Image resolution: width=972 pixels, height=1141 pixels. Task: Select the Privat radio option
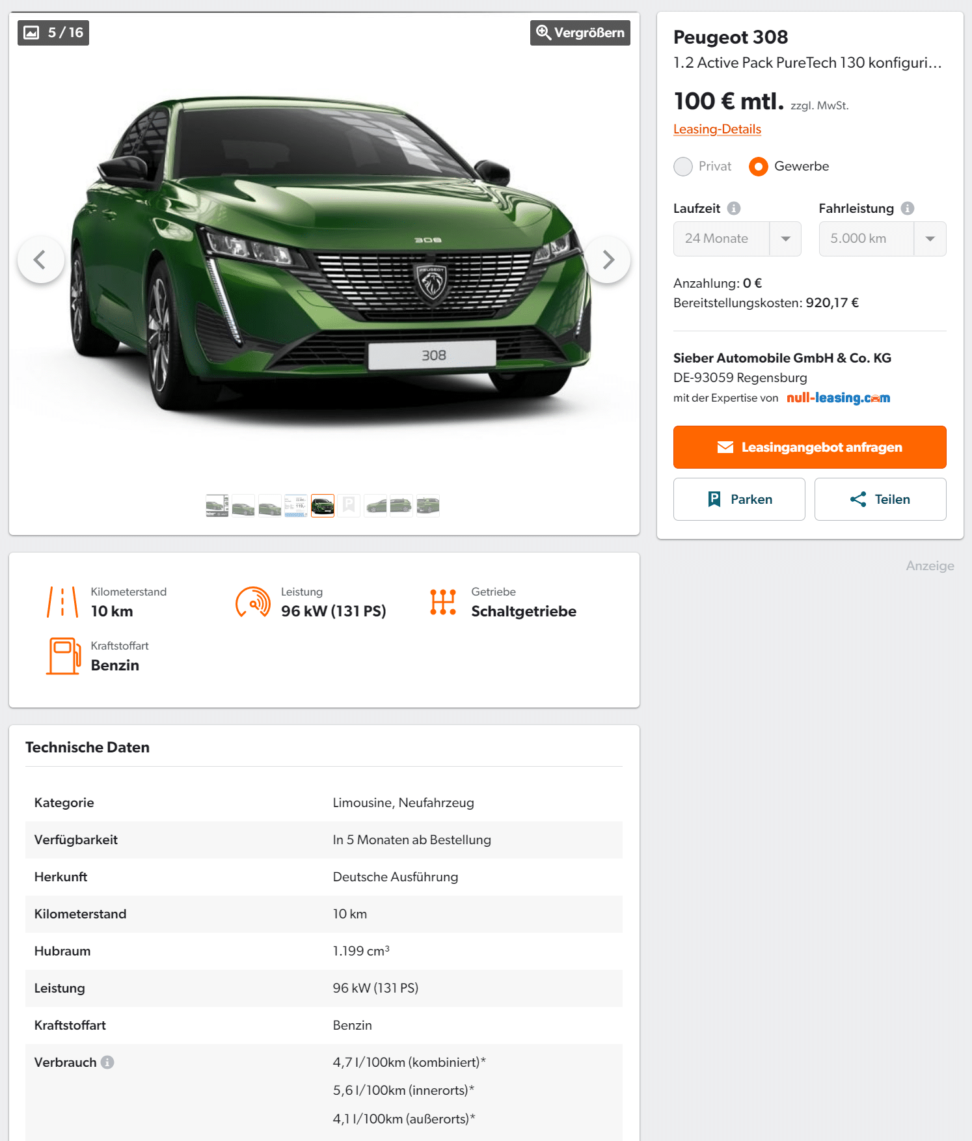683,167
